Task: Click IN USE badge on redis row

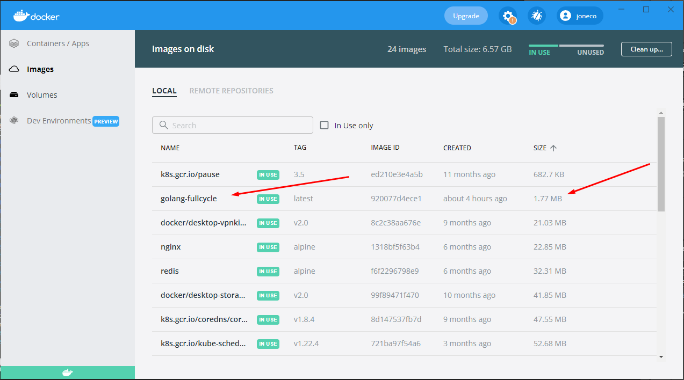Action: click(x=268, y=271)
